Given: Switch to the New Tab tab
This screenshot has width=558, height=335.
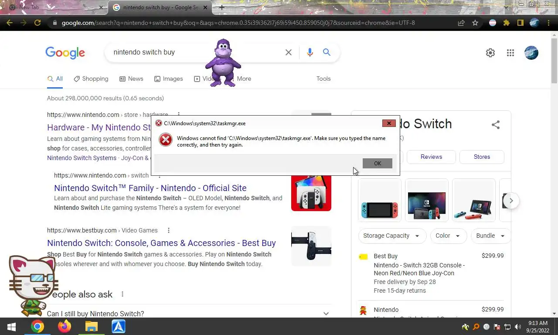Looking at the screenshot, I should coord(54,7).
